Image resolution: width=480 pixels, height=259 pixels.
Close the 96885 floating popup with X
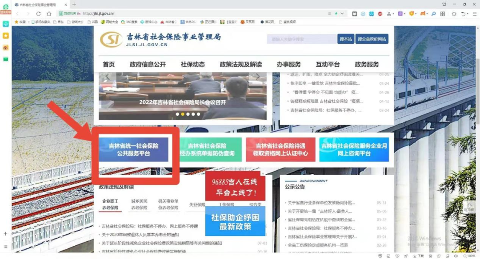(x=263, y=173)
